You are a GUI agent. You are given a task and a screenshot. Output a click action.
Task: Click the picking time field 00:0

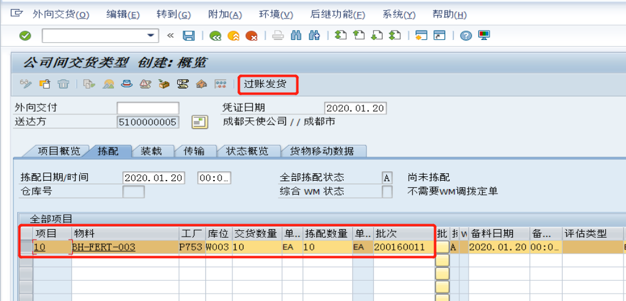click(215, 178)
